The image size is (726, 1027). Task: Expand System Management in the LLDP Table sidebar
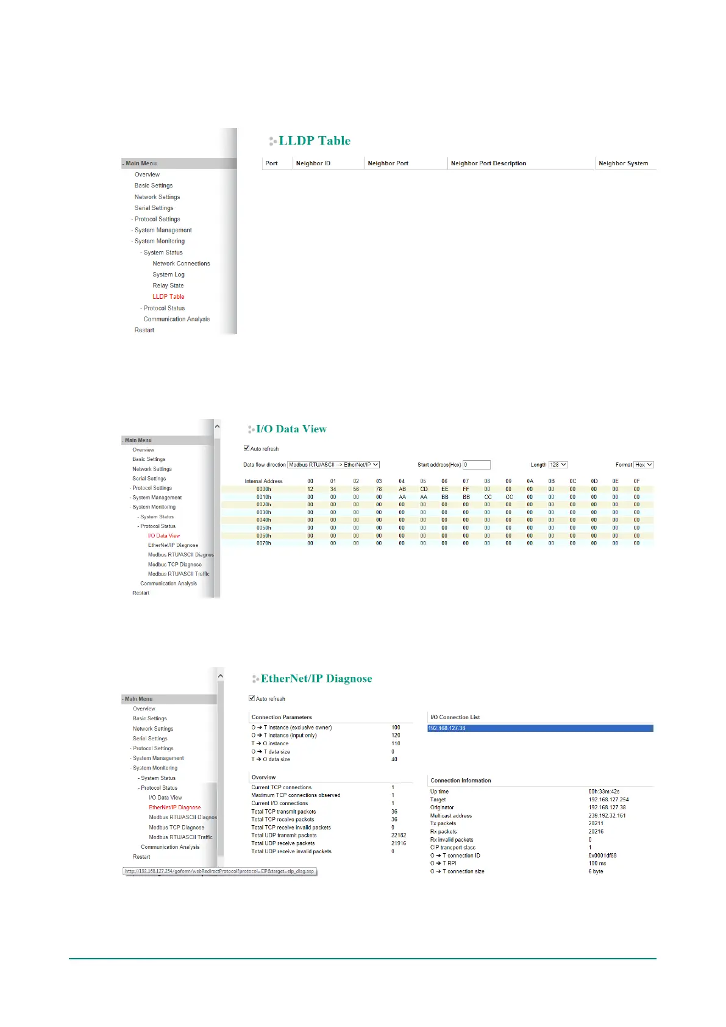coord(163,230)
